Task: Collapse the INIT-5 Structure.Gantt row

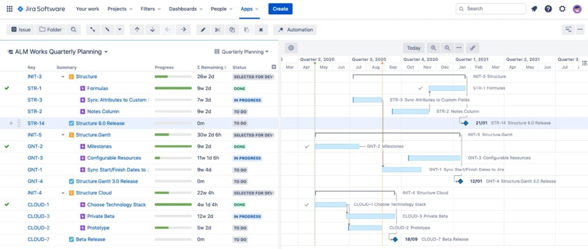Action: click(63, 135)
